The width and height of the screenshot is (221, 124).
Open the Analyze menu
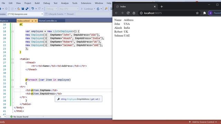65,3
